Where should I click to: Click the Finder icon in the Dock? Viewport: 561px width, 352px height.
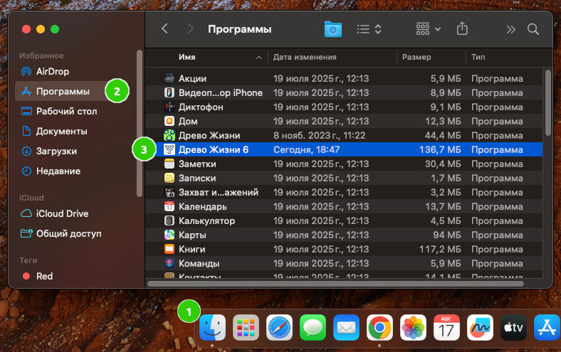(x=213, y=328)
